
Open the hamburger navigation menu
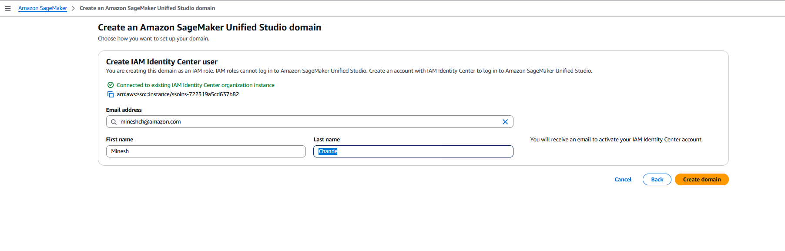[x=8, y=8]
